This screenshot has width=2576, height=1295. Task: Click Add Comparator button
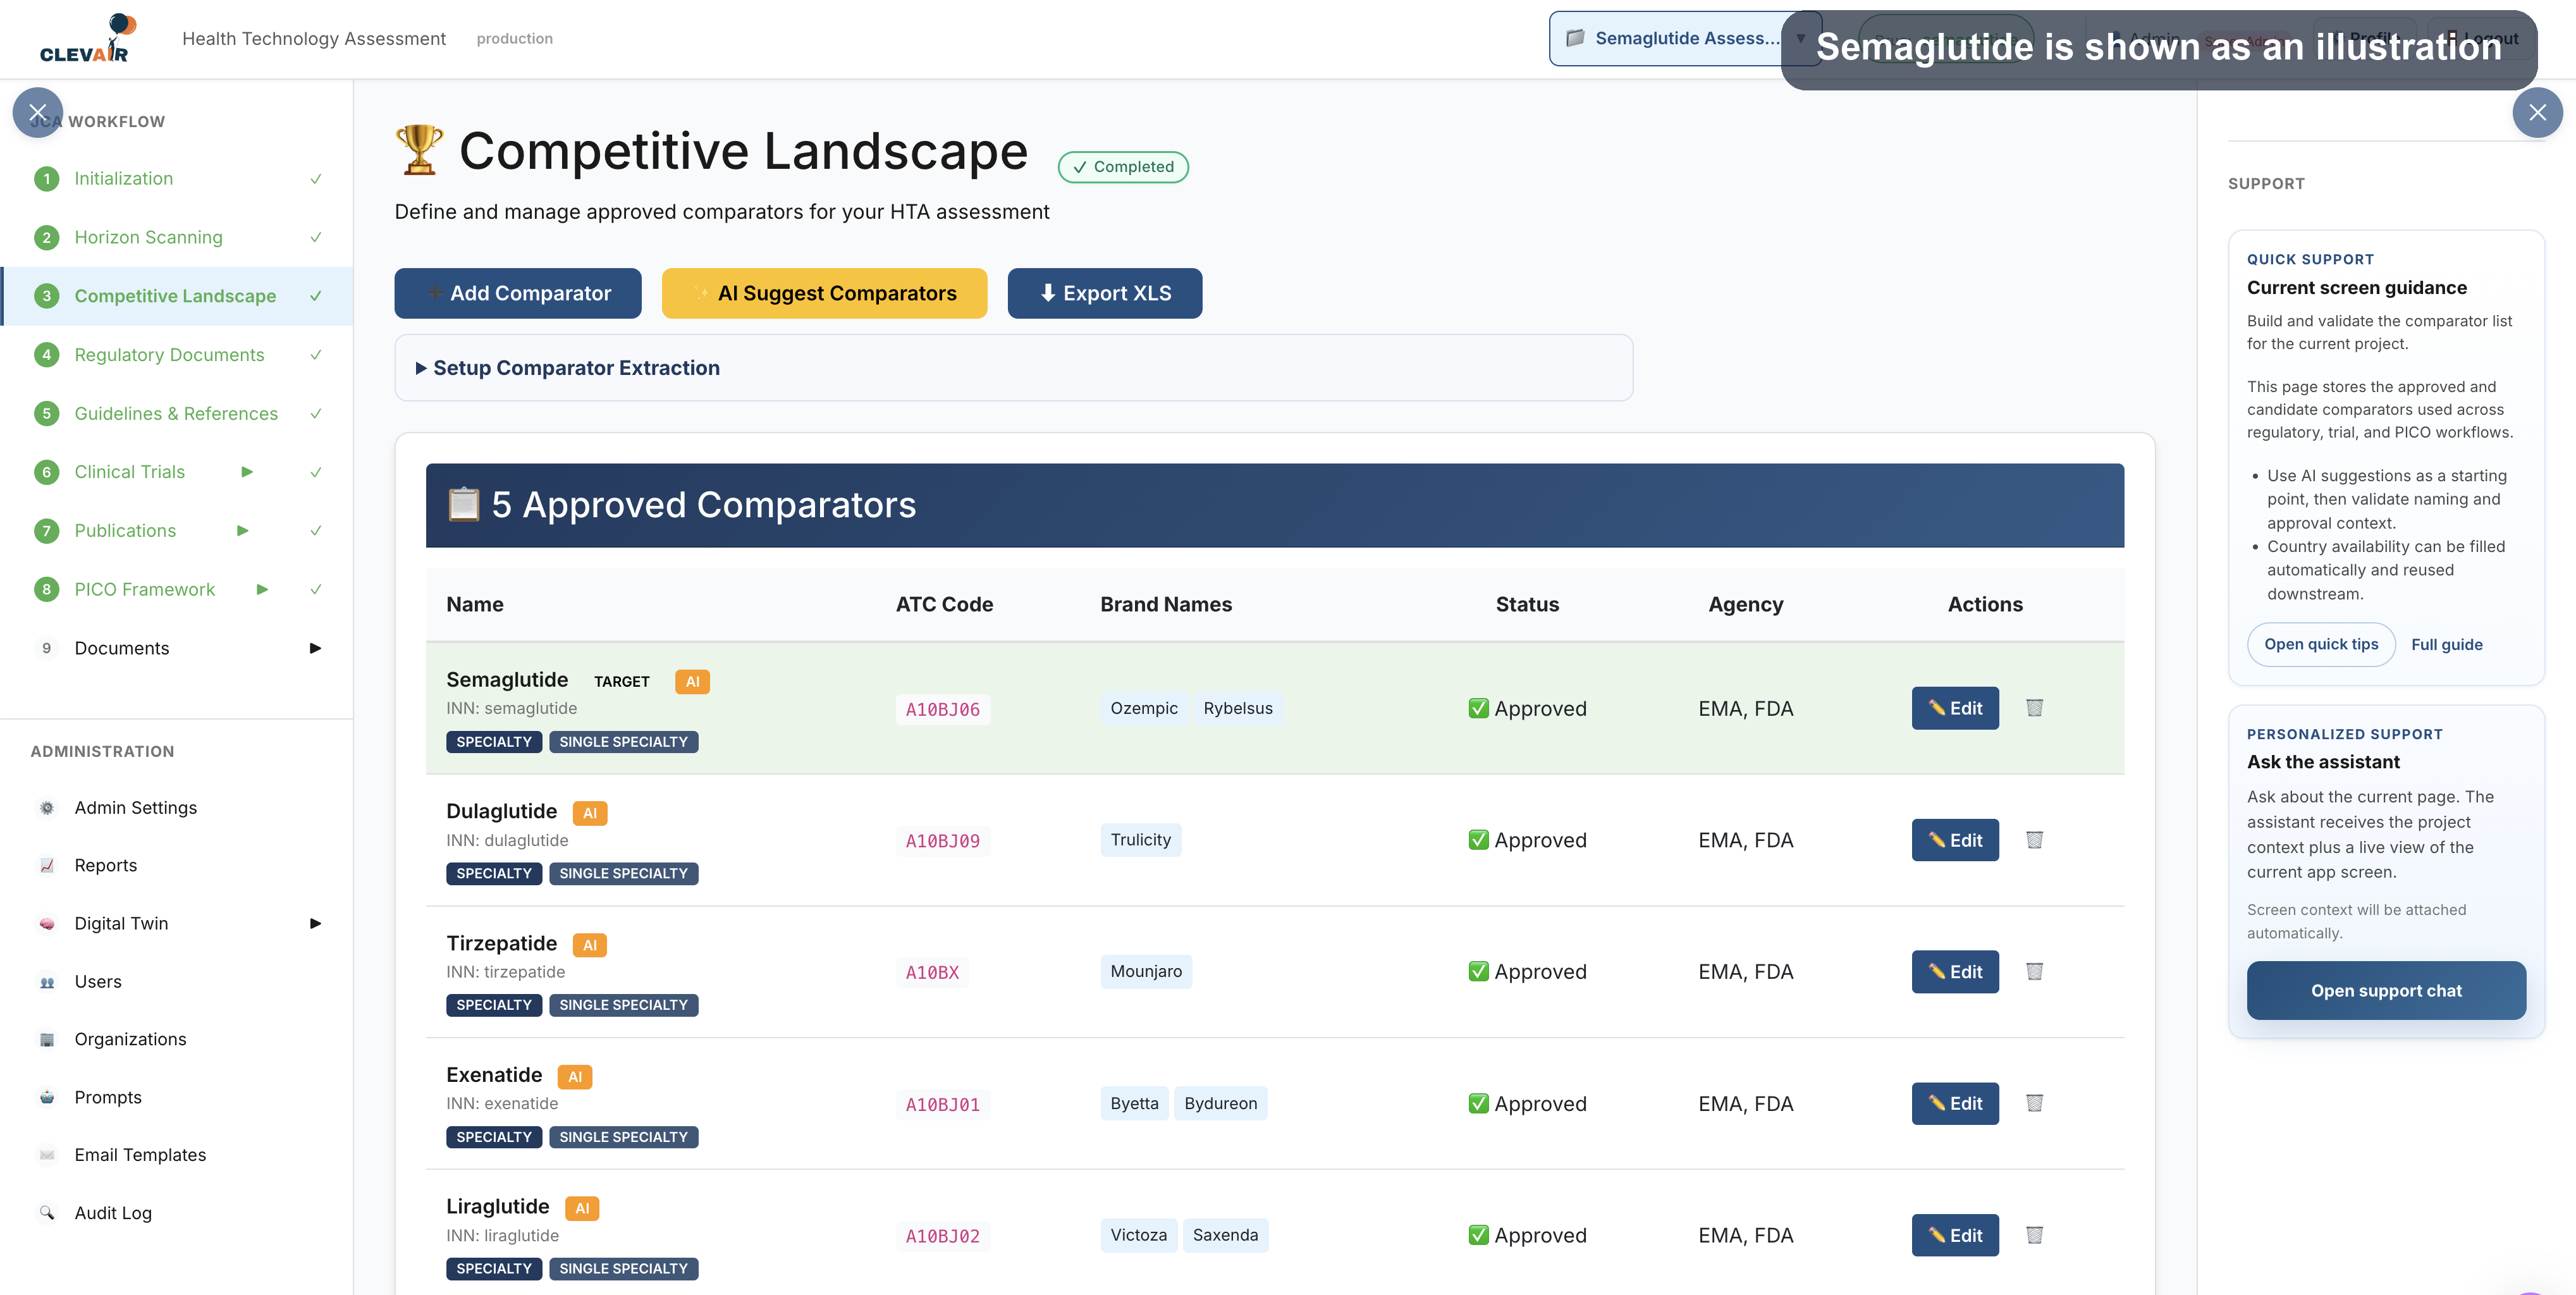coord(518,294)
